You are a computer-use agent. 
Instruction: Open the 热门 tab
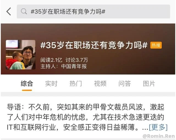point(76,83)
